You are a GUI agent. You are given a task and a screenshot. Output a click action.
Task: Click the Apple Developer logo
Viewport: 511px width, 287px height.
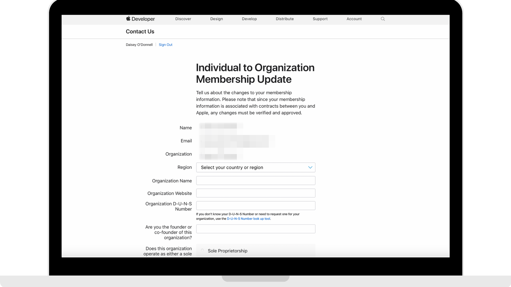140,19
